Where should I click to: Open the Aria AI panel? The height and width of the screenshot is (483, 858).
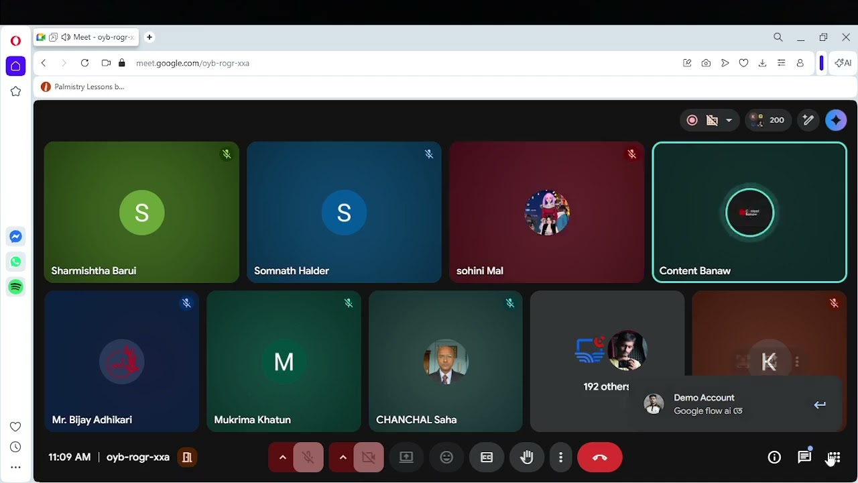click(843, 63)
